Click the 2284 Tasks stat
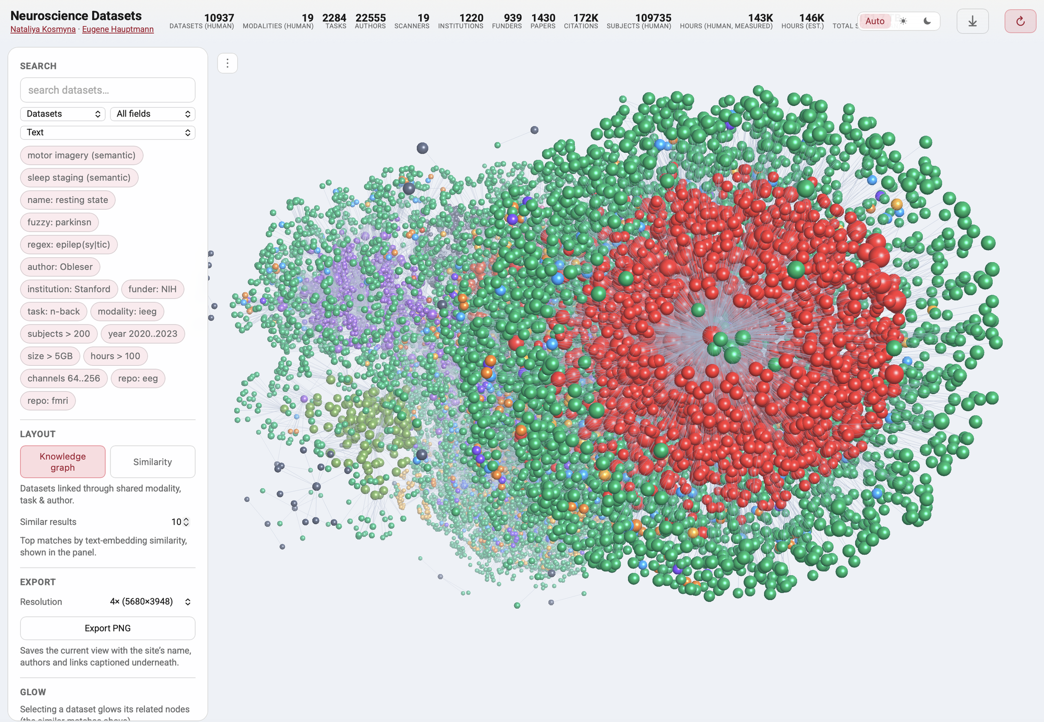 point(334,21)
